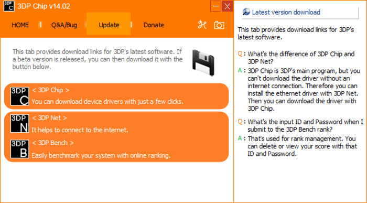Close the 3DP Chip window
Screen dimensions: 367x203
pos(227,6)
